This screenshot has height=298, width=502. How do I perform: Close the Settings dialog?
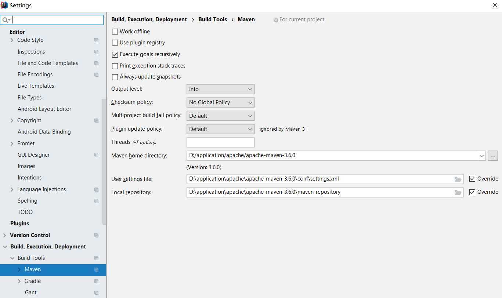tap(495, 5)
